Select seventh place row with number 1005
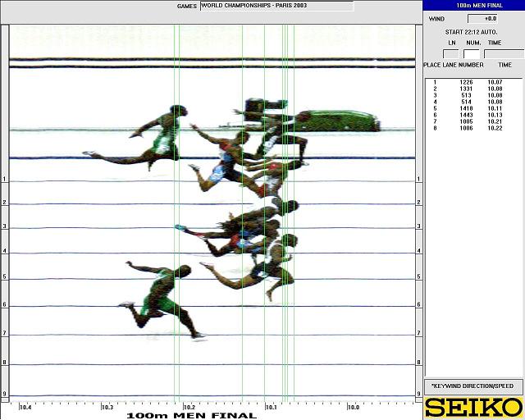The height and width of the screenshot is (420, 525). [x=472, y=121]
